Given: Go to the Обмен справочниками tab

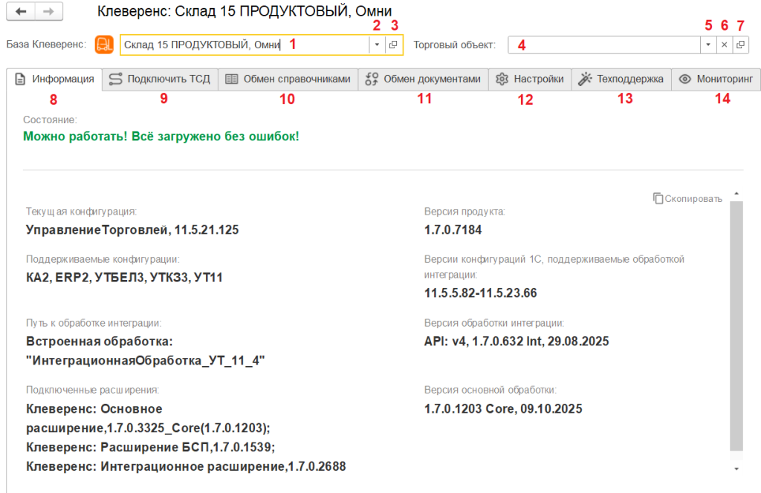Looking at the screenshot, I should (288, 79).
